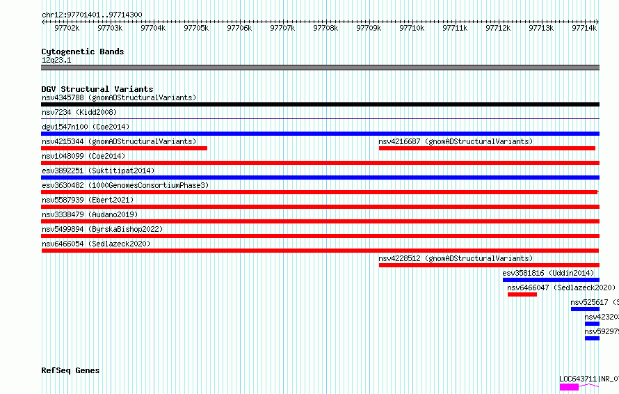The image size is (619, 394).
Task: Click the dgv1547n100 (Coe2014) label
Action: (x=86, y=127)
